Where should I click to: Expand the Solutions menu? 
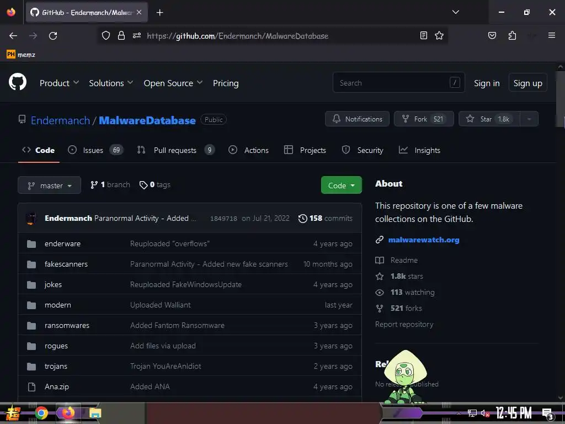[x=111, y=83]
